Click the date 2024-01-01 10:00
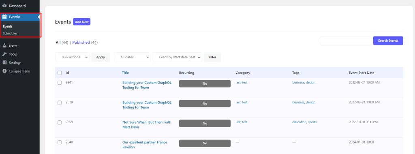The width and height of the screenshot is (415, 154). pos(361,142)
